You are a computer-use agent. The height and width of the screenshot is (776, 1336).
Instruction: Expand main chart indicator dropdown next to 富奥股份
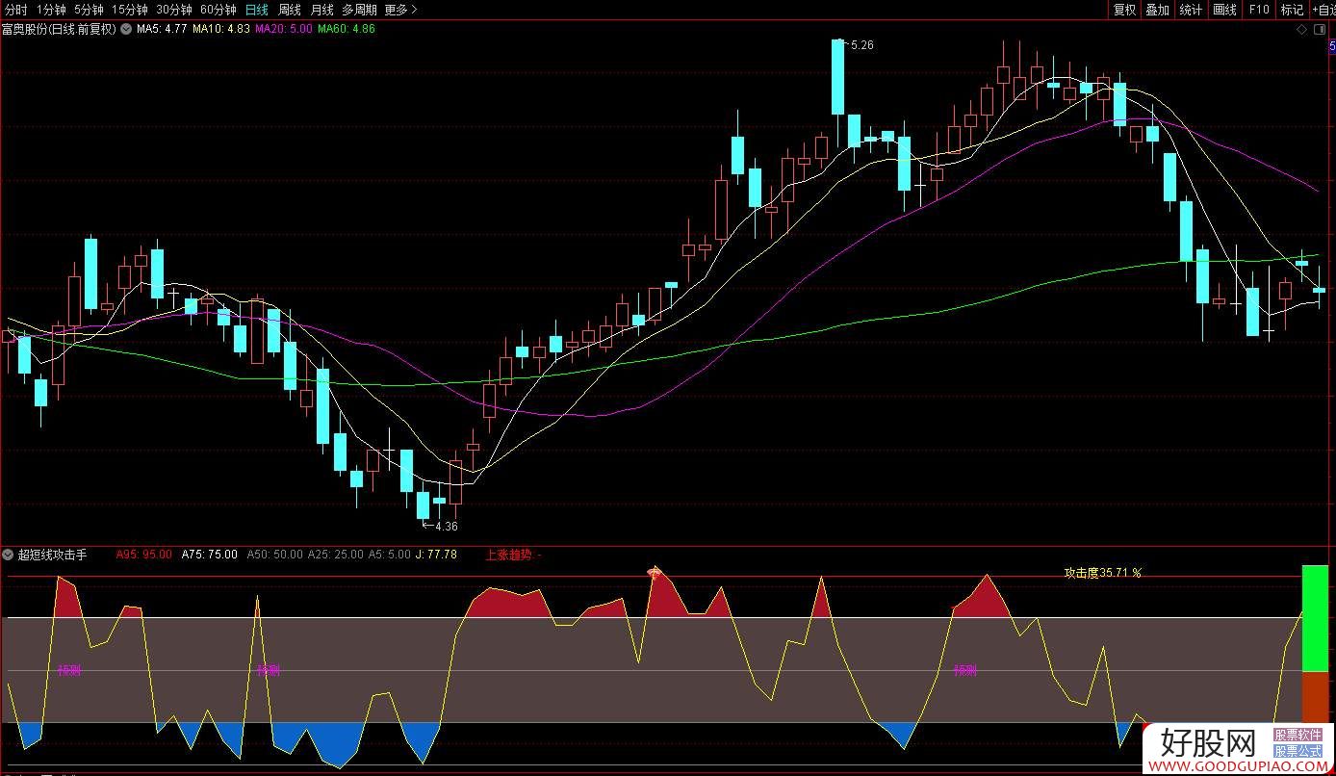click(125, 29)
